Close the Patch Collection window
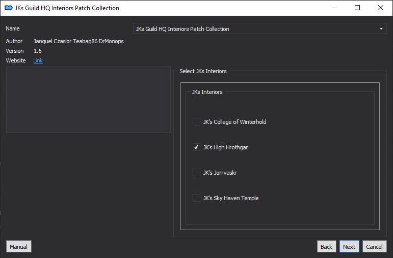 click(x=380, y=8)
